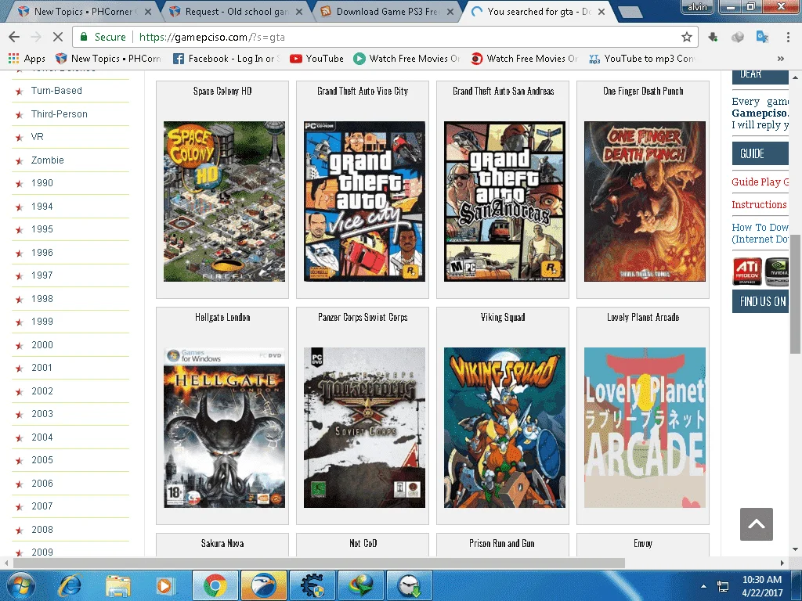Click the Not CoD game title

coord(363,543)
